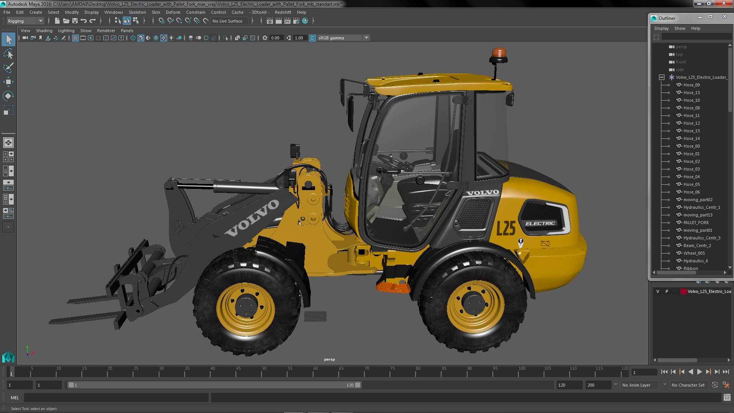Activate the Scale tool
Viewport: 734px width, 413px height.
(8, 111)
